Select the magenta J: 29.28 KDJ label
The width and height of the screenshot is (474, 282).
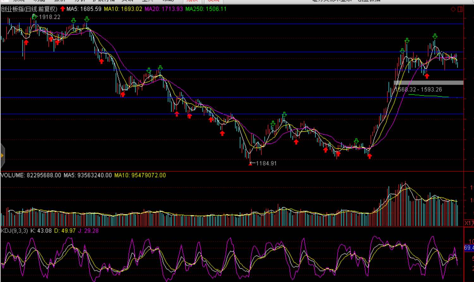88,231
